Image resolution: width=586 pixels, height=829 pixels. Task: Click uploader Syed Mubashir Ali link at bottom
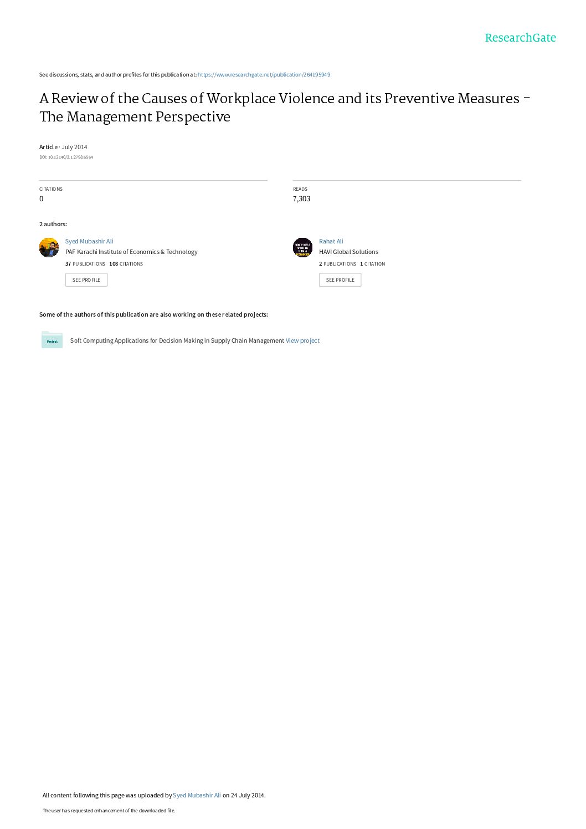[197, 795]
